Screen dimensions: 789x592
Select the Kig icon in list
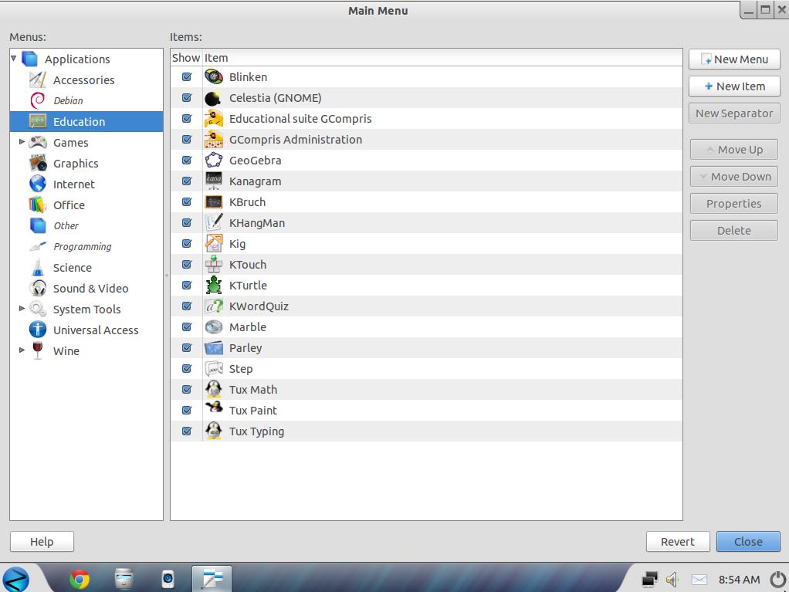[214, 244]
